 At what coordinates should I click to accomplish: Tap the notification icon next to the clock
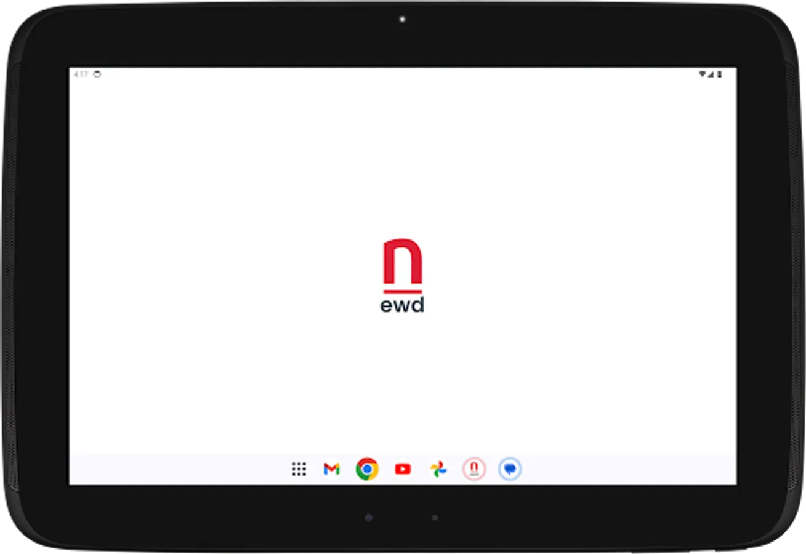(x=97, y=74)
